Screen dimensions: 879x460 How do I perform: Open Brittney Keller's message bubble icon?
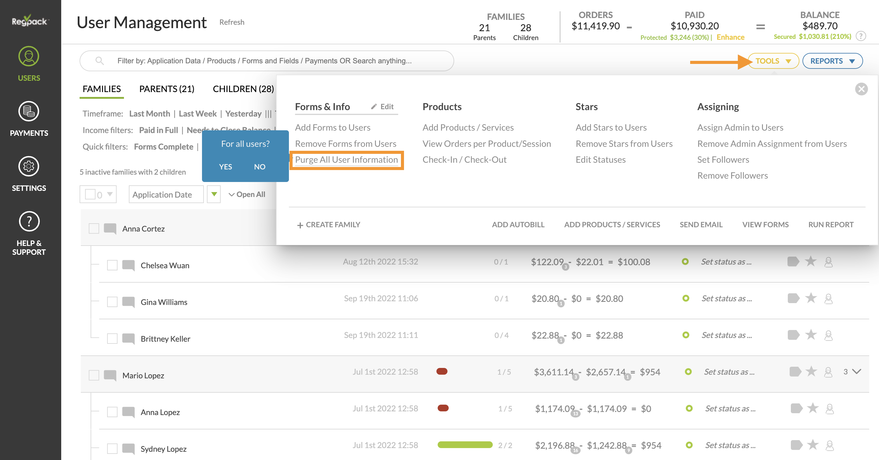click(128, 339)
